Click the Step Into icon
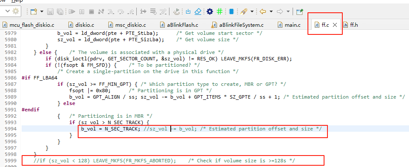This screenshot has height=167, width=409. coord(111,11)
